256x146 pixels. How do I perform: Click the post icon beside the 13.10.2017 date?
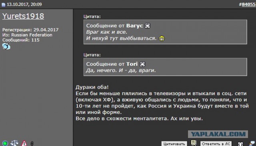(3, 5)
